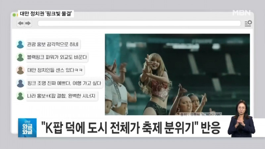
Task: Click the browser forward arrow button
Action: point(28,23)
